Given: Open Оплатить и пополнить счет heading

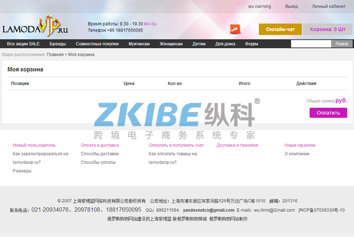Looking at the screenshot, I should (176, 145).
